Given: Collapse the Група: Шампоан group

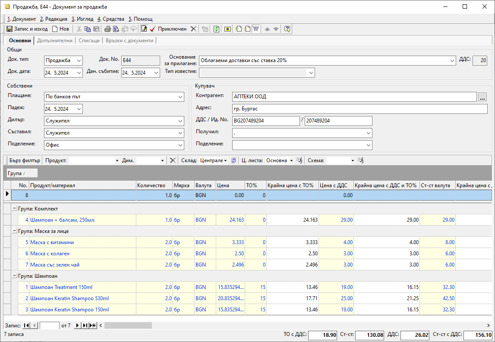Looking at the screenshot, I should 15,276.
